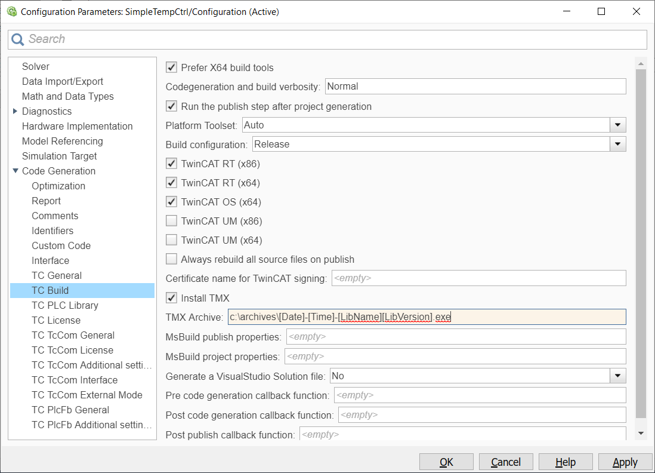Open the TC General settings page

pyautogui.click(x=57, y=275)
